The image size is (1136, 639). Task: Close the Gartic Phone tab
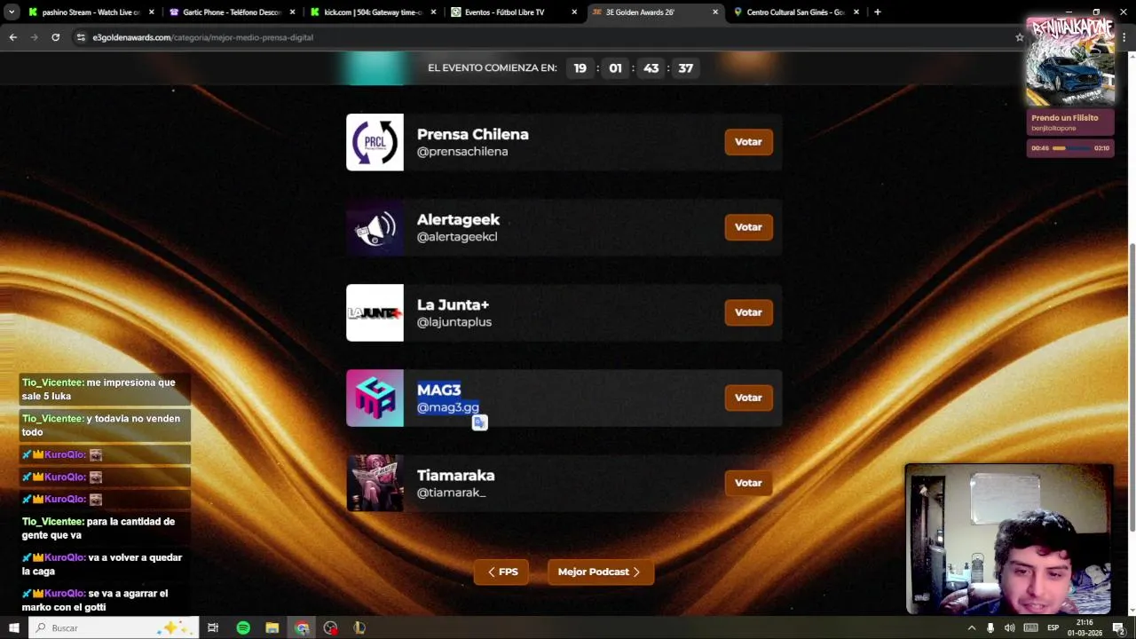[x=292, y=12]
